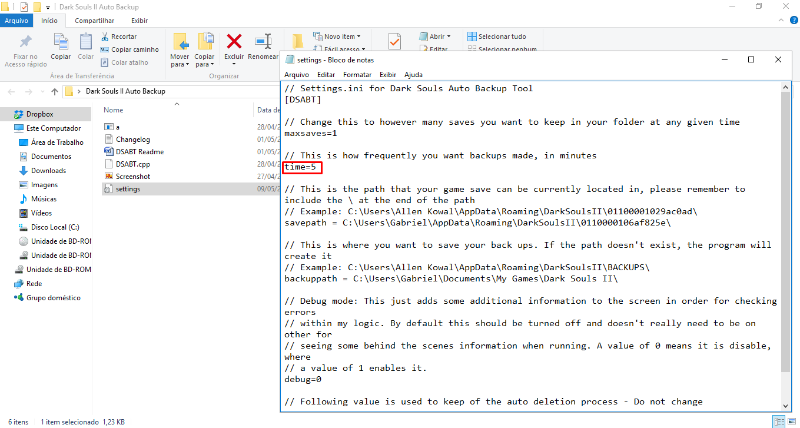The width and height of the screenshot is (800, 428).
Task: Open Novo item dropdown
Action: pyautogui.click(x=337, y=37)
